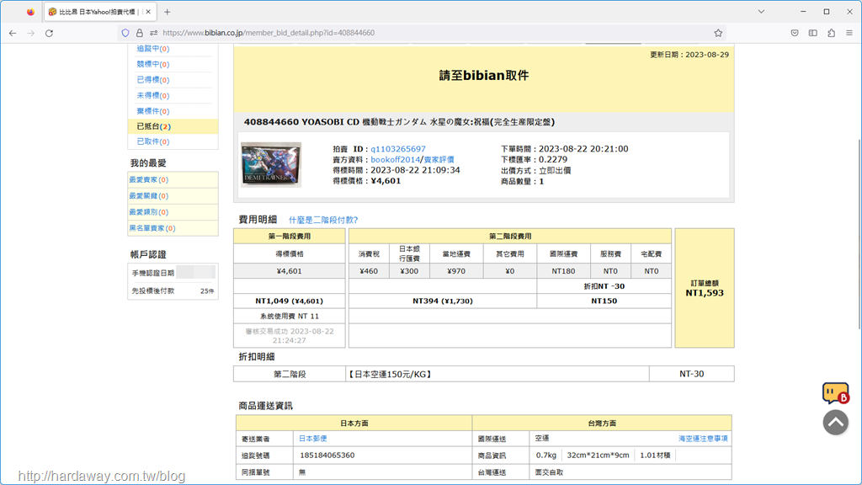
Task: Save page to Pocket
Action: 795,33
